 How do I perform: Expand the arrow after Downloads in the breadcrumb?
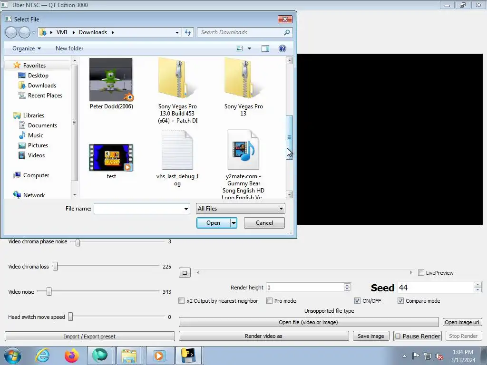(x=112, y=32)
